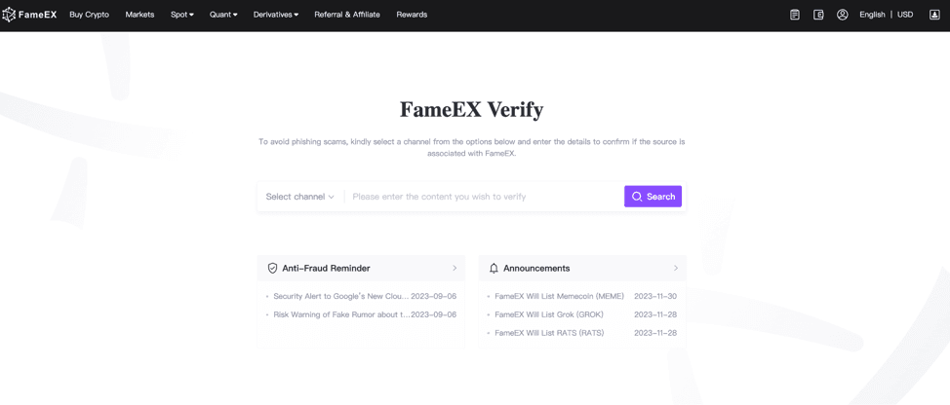
Task: Open the Markets page
Action: click(x=139, y=15)
